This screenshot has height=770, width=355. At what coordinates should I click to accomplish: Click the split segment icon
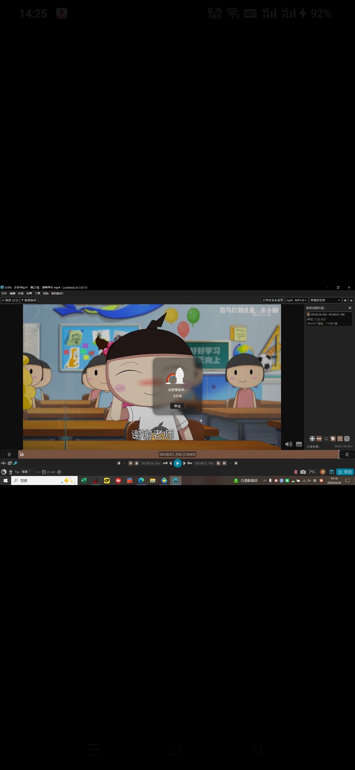340,439
